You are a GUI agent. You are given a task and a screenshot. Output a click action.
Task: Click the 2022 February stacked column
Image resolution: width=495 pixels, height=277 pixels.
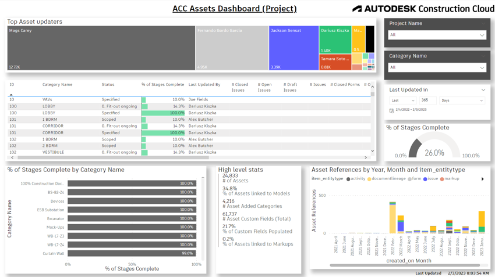[x=393, y=218]
